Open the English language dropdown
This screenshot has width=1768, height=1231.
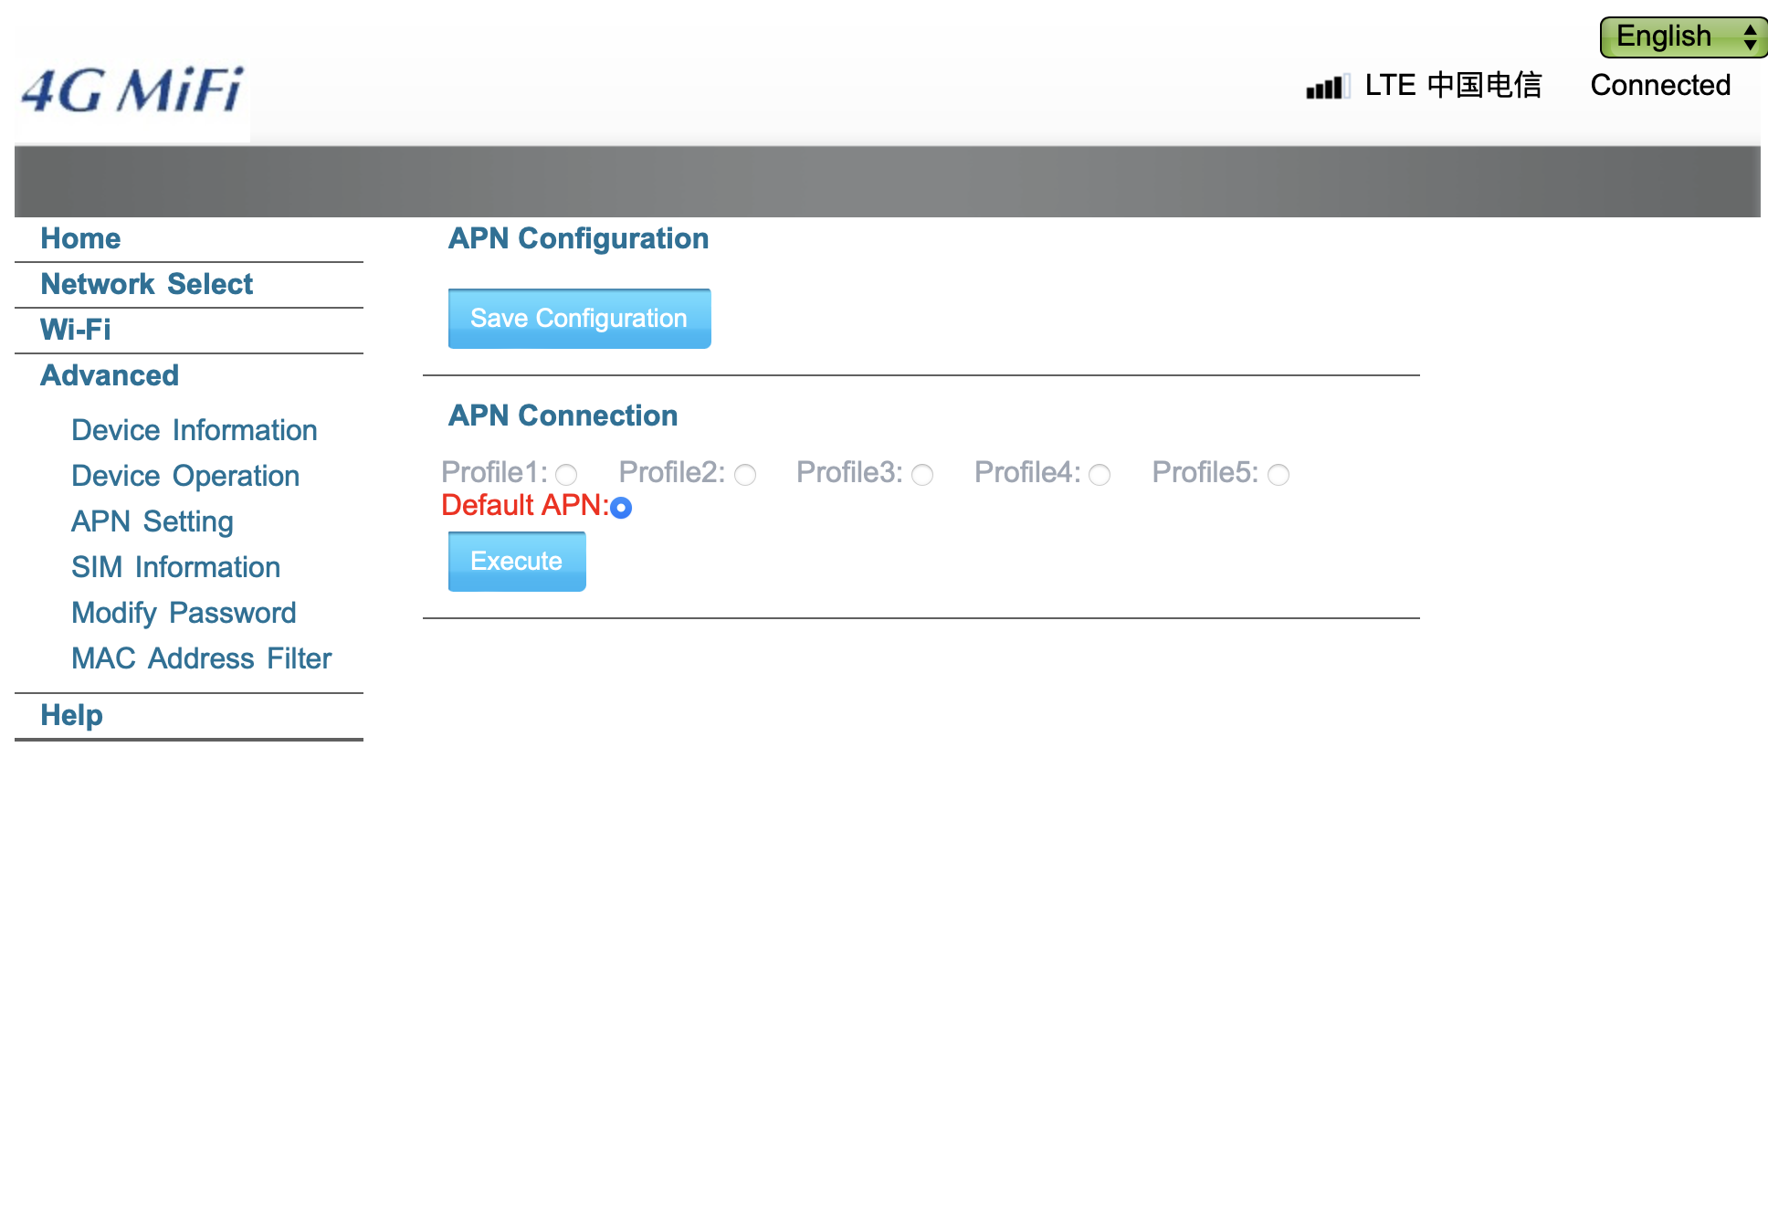click(x=1682, y=37)
